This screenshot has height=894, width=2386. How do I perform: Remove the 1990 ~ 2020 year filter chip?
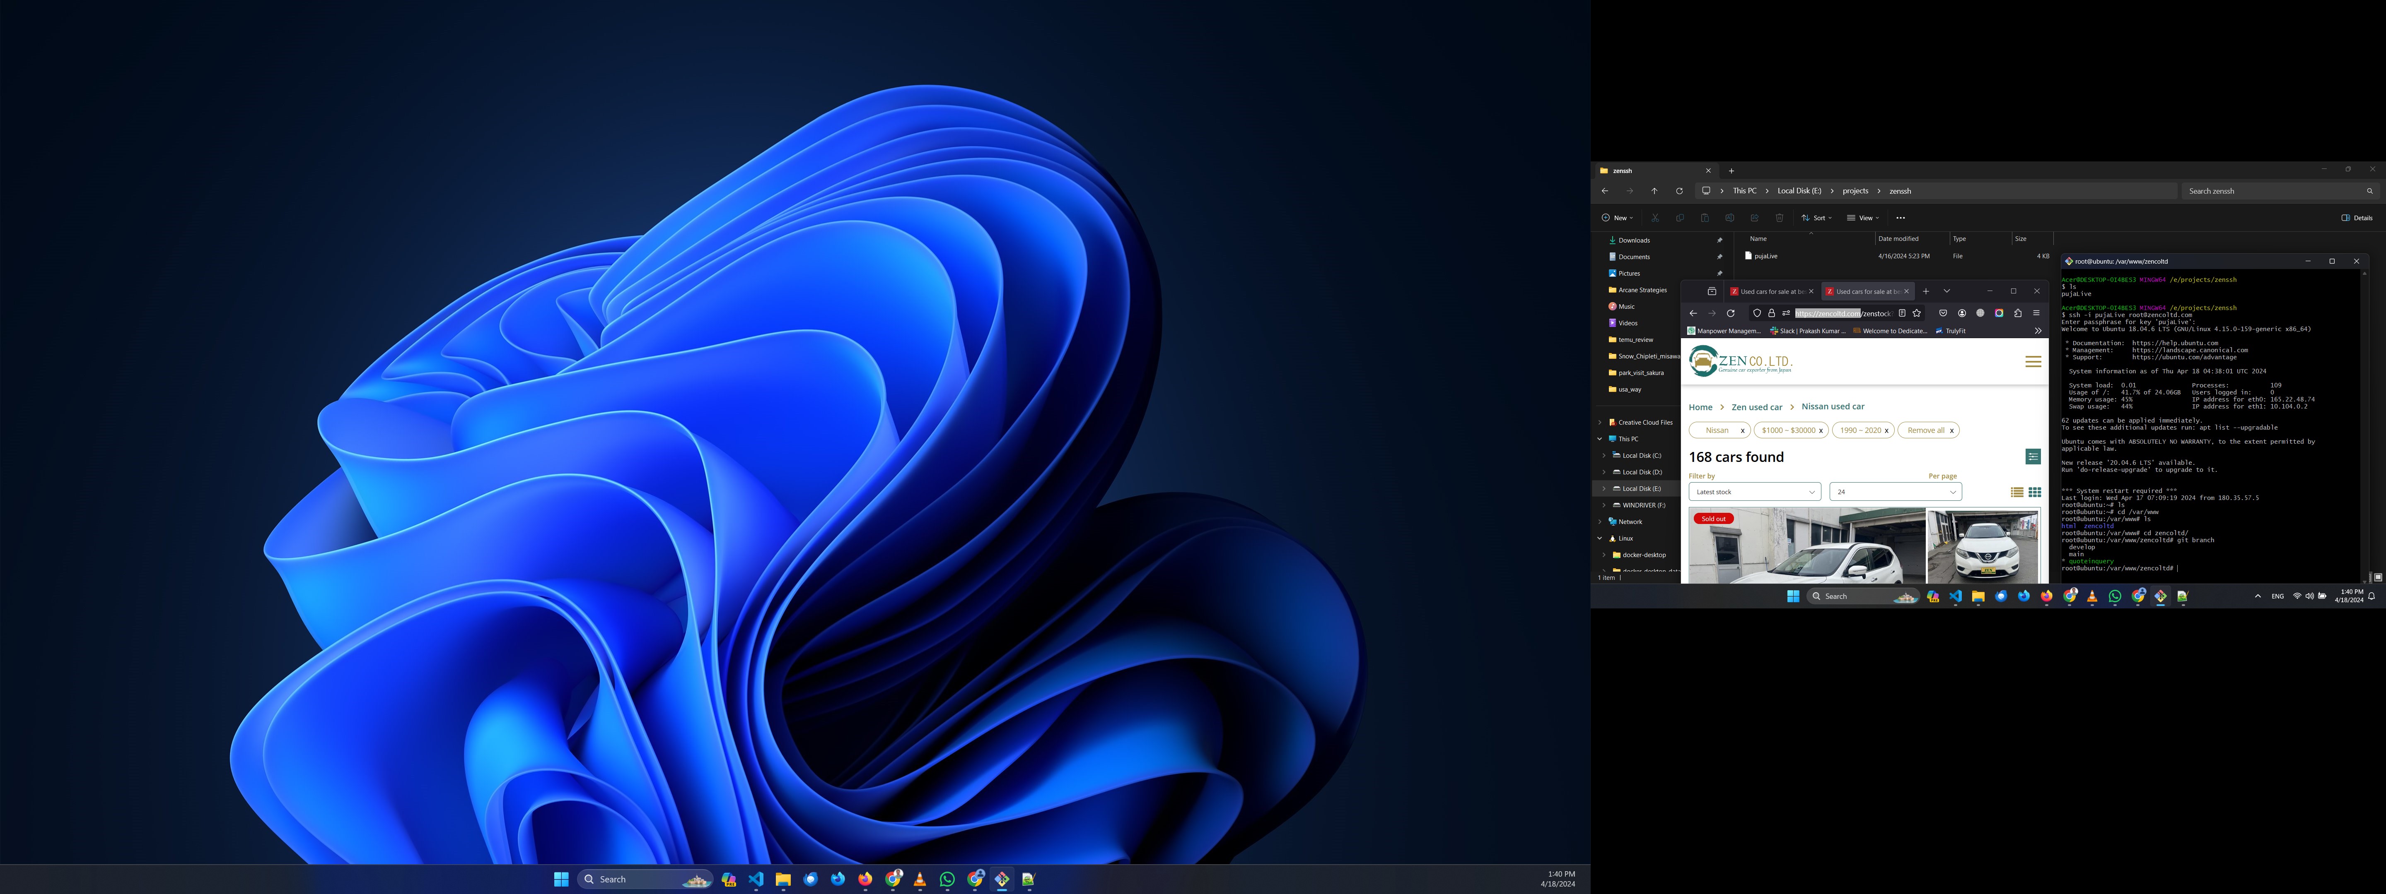(x=1886, y=430)
